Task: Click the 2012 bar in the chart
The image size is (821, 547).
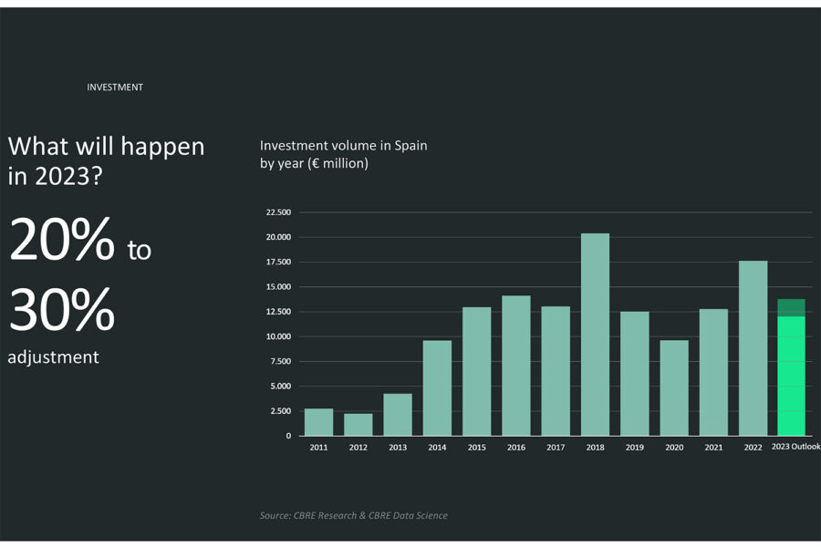Action: [x=359, y=425]
